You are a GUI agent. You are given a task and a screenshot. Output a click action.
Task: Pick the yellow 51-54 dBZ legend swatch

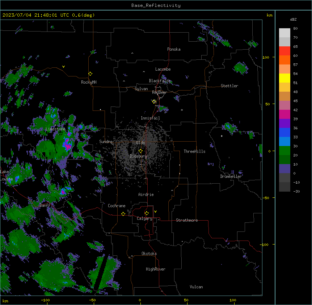coord(284,78)
